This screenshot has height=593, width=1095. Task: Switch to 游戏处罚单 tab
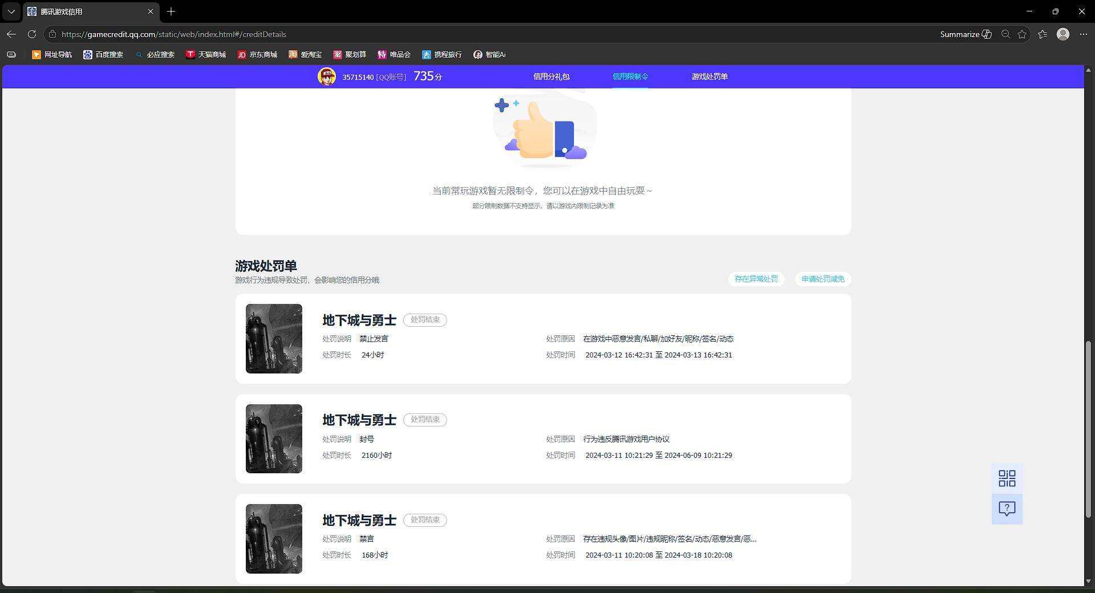coord(709,76)
